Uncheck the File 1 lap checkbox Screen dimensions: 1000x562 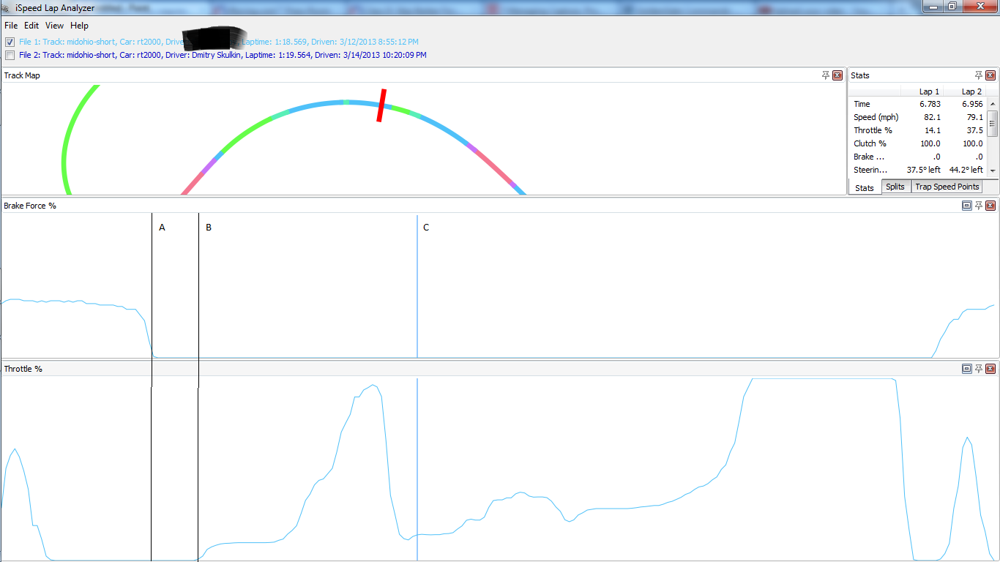(10, 42)
